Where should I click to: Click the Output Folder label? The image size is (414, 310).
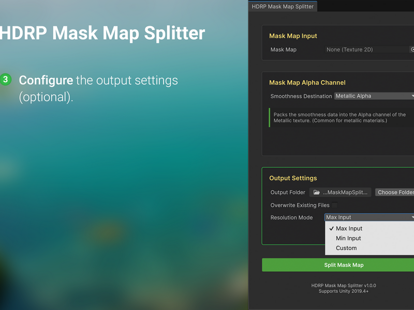click(x=288, y=192)
